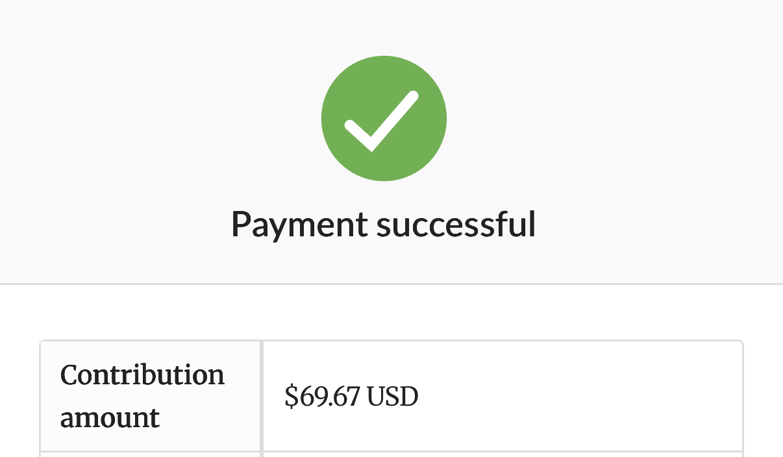Click the partially visible label cell below "Contribution amount"
Screen dimensions: 783x457
151,454
